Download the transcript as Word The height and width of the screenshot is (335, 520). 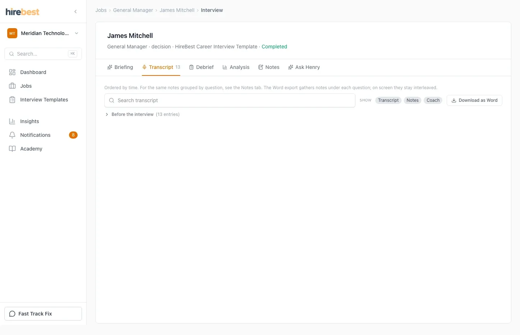coord(474,100)
